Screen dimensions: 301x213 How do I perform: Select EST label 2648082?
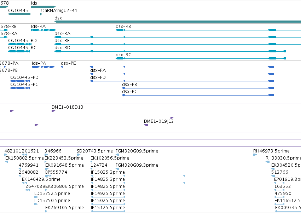(x=28, y=172)
